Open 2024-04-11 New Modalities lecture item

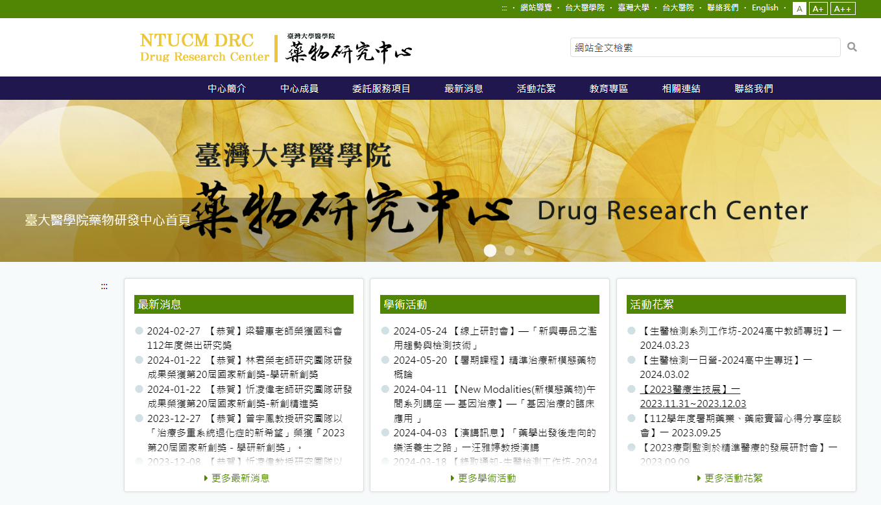click(494, 404)
